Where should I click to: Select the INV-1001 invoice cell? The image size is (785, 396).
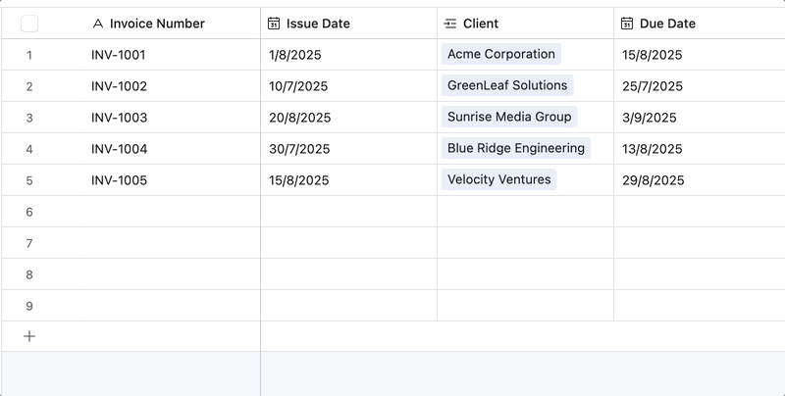click(x=119, y=55)
